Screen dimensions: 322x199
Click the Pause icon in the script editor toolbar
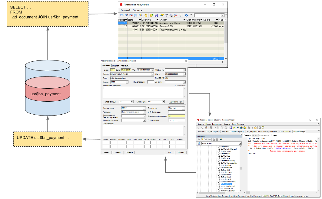pyautogui.click(x=218, y=128)
